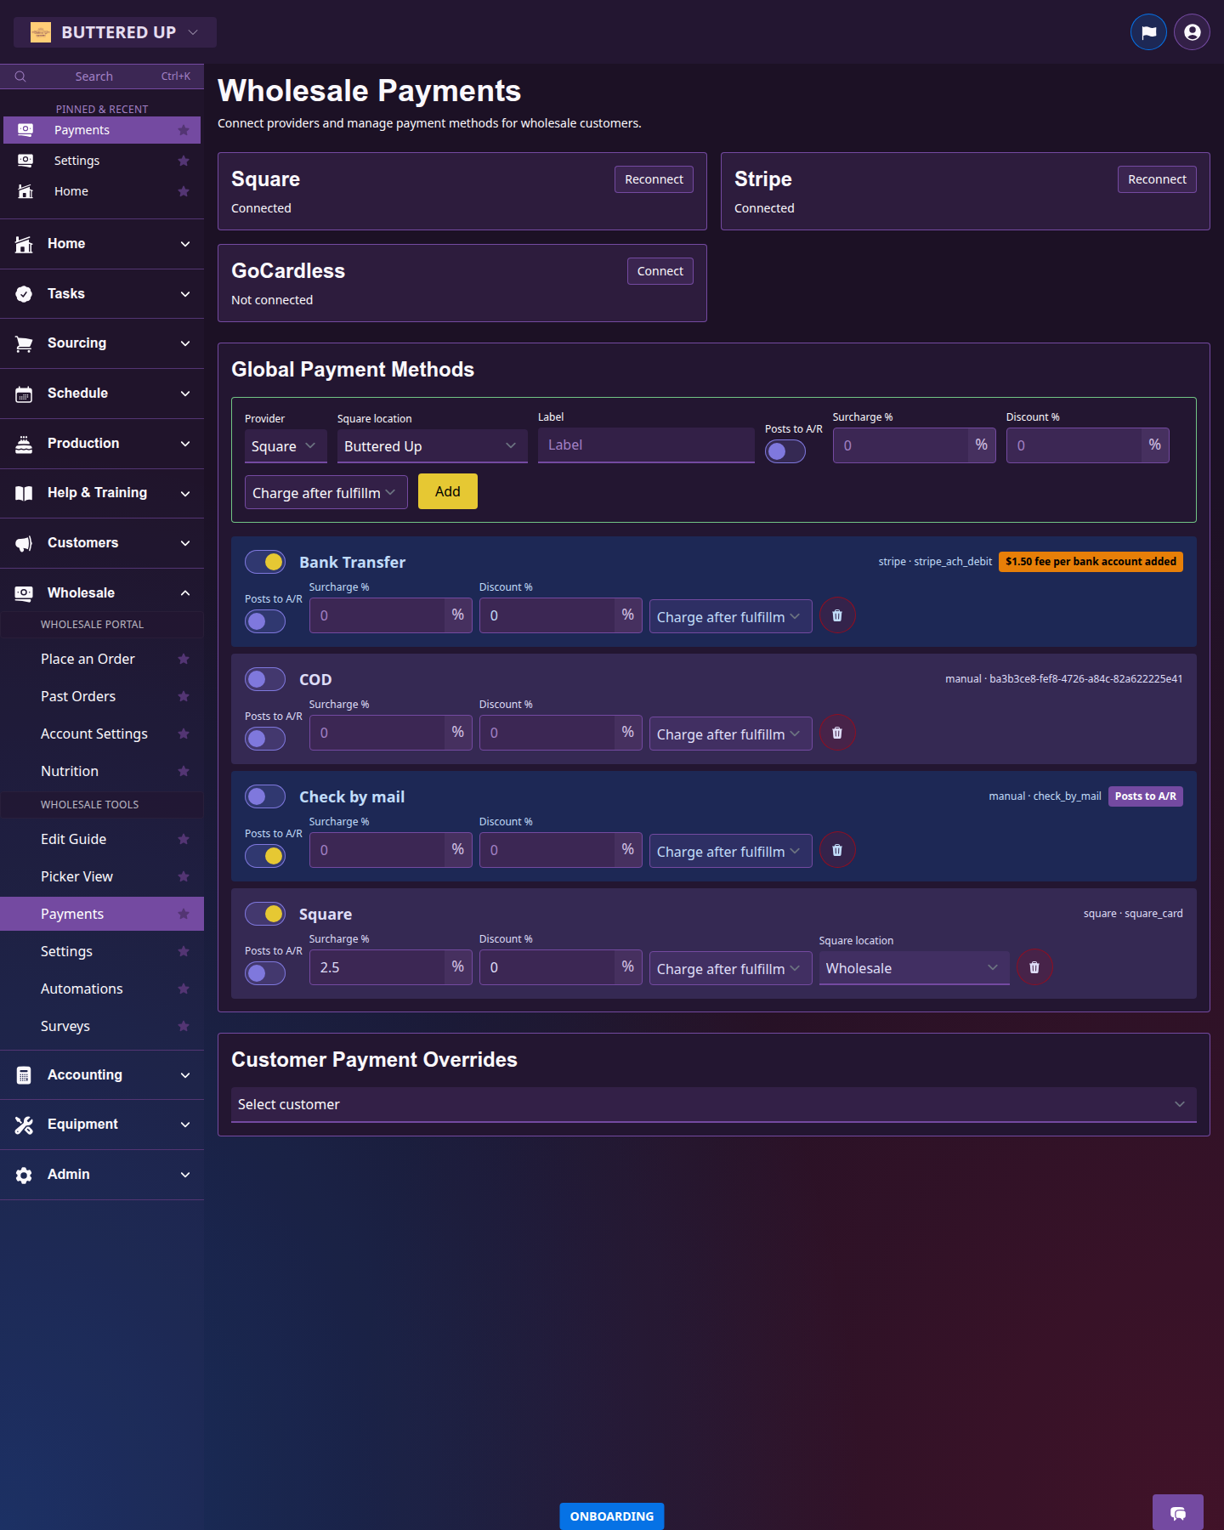Go to Automations in wholesale tools
The width and height of the screenshot is (1224, 1530).
[x=82, y=989]
